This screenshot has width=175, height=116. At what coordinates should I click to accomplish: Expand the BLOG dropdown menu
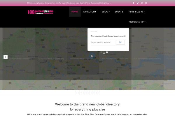point(106,12)
